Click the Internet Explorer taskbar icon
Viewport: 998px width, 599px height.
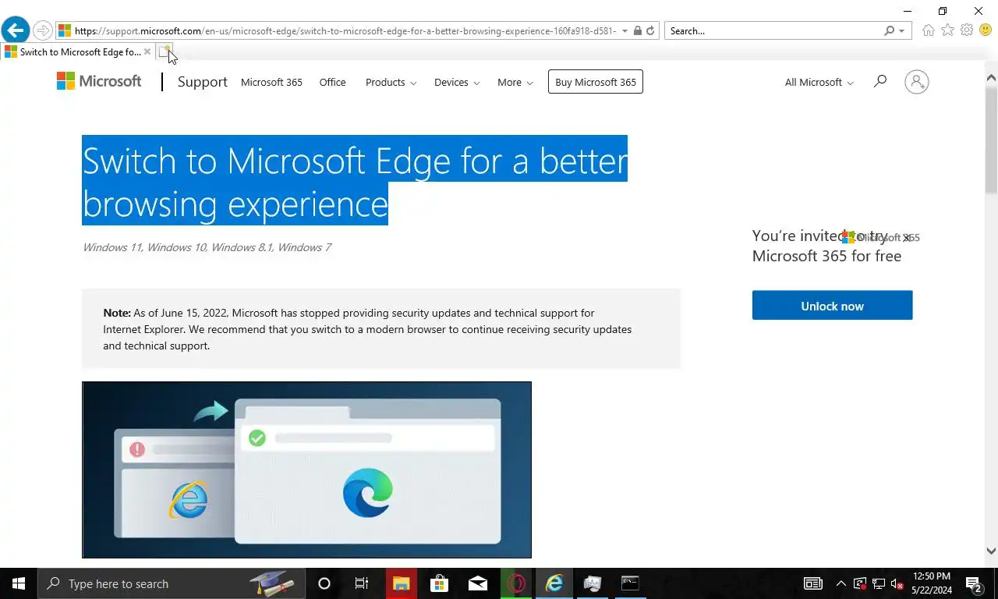[x=554, y=583]
